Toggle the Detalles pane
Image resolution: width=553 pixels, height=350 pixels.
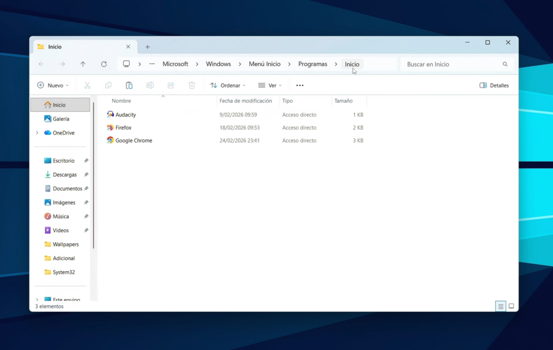pyautogui.click(x=494, y=85)
